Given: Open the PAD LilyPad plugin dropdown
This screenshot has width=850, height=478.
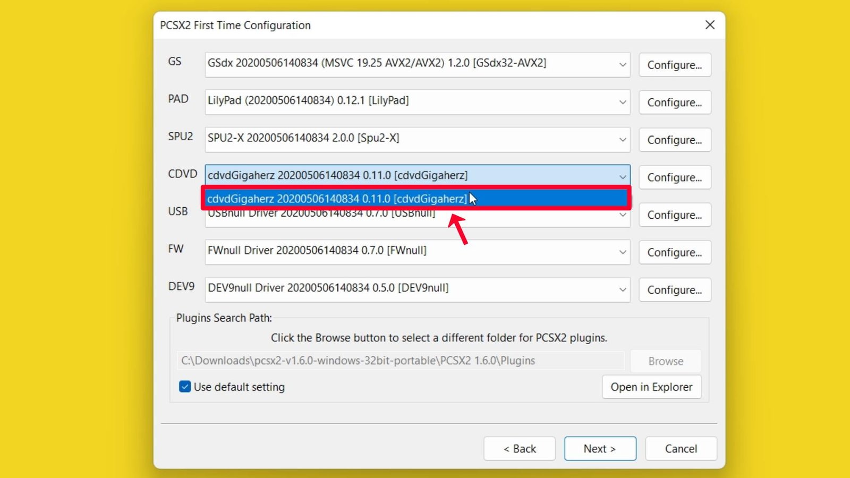Looking at the screenshot, I should [418, 102].
